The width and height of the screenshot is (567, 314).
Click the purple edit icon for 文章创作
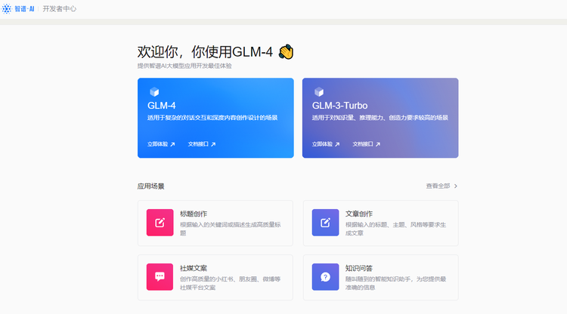[x=325, y=223]
